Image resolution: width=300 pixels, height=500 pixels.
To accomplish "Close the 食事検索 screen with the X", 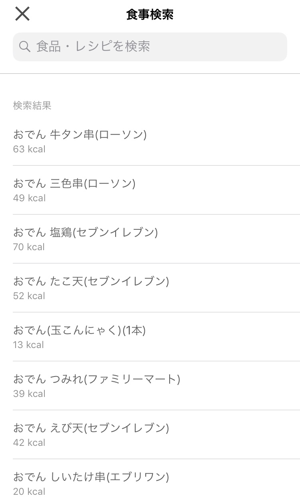I will coord(22,14).
